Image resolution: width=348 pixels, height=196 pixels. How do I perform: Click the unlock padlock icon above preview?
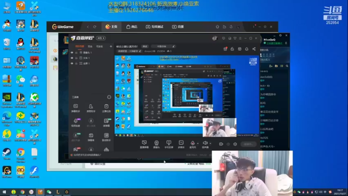click(232, 49)
